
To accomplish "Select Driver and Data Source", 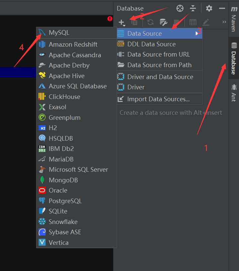I will pos(159,77).
